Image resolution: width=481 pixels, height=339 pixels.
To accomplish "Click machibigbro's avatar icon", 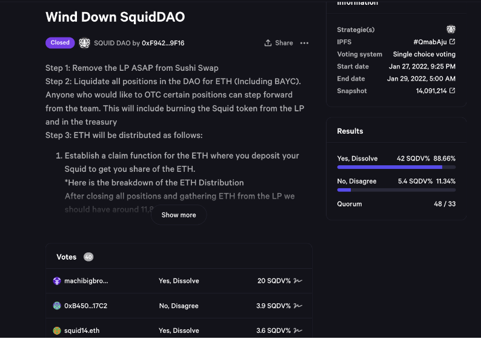I will (x=57, y=281).
